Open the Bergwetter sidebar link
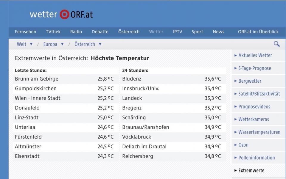 coord(250,81)
